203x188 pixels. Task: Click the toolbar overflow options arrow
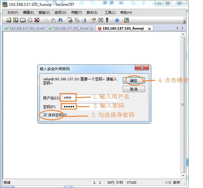[184, 22]
